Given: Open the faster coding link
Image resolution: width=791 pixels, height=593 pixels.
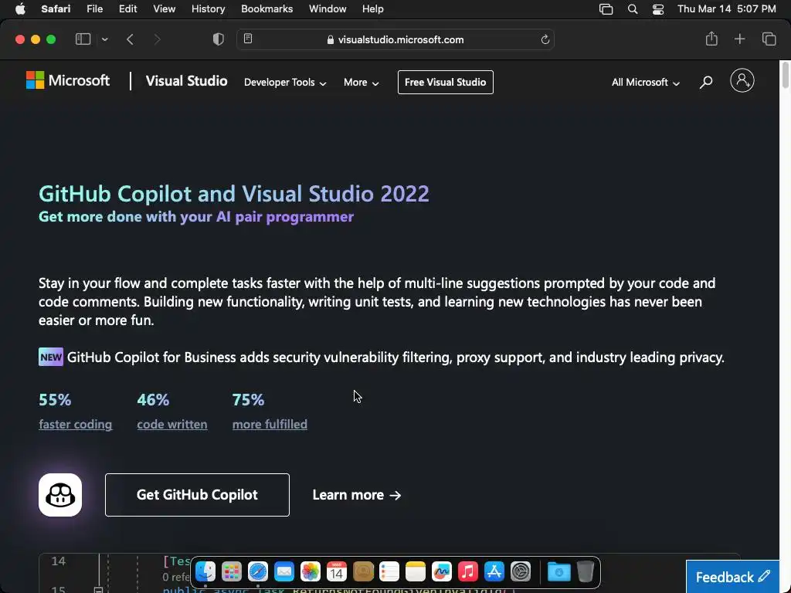Looking at the screenshot, I should [x=75, y=425].
